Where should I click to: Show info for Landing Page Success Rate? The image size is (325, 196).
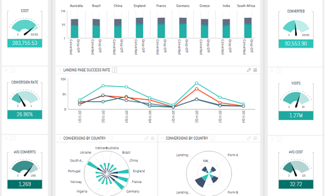click(x=115, y=70)
